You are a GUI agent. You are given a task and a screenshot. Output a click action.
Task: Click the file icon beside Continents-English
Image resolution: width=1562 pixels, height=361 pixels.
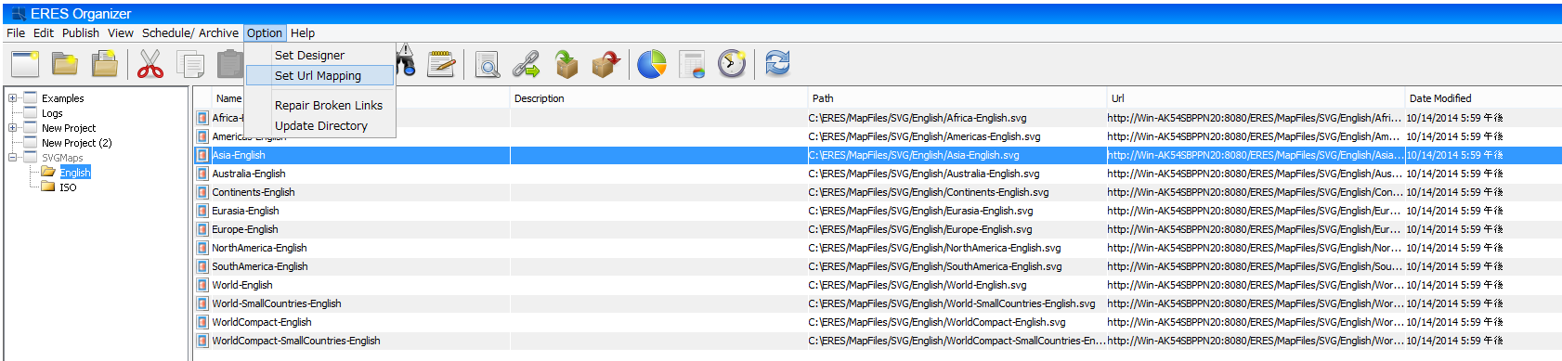202,192
